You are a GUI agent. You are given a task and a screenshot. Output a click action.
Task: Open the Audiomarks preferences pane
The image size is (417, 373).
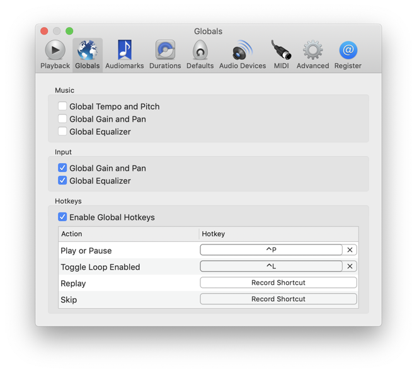(x=124, y=54)
